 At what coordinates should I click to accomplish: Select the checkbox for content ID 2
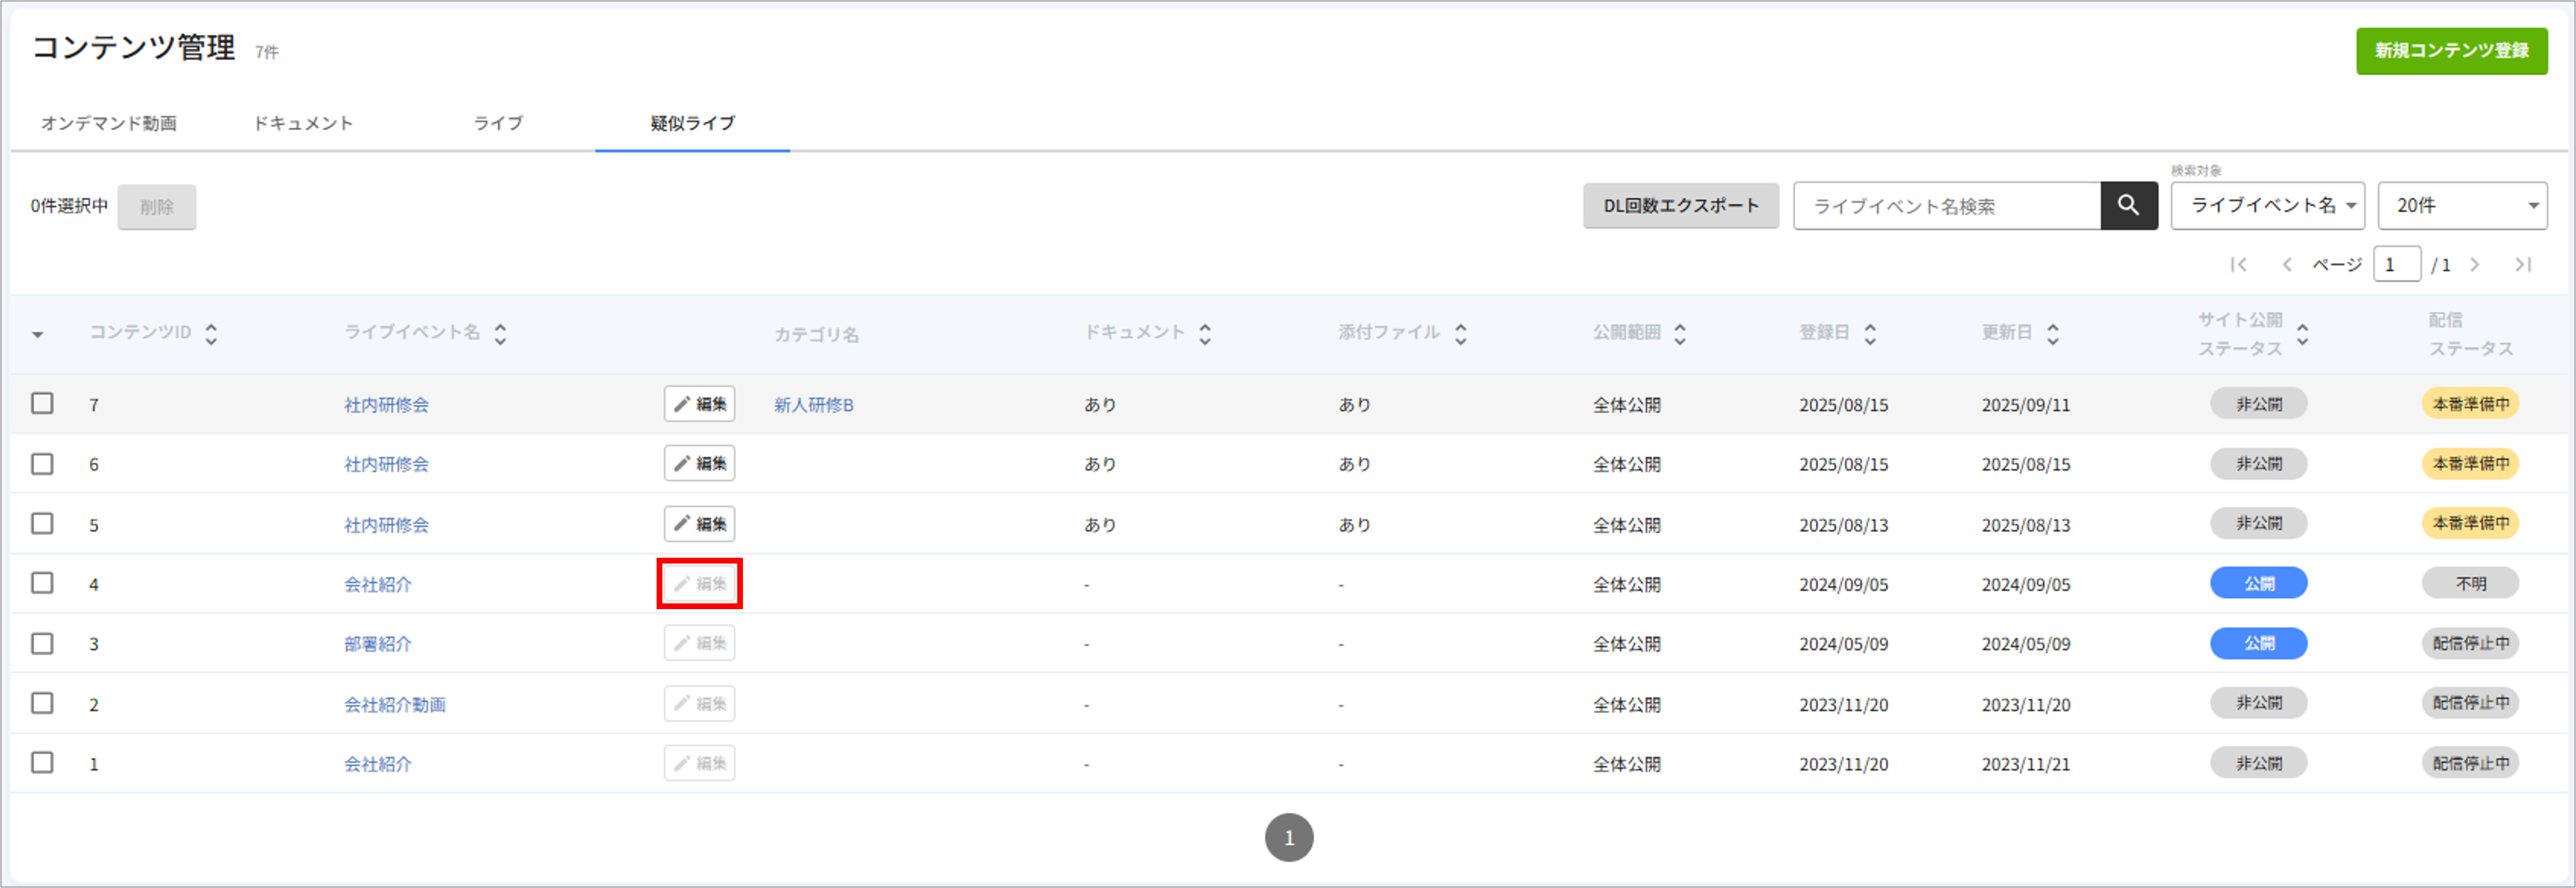(42, 703)
